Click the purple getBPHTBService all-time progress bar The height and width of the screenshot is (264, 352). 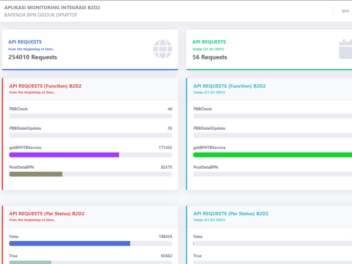coord(64,155)
